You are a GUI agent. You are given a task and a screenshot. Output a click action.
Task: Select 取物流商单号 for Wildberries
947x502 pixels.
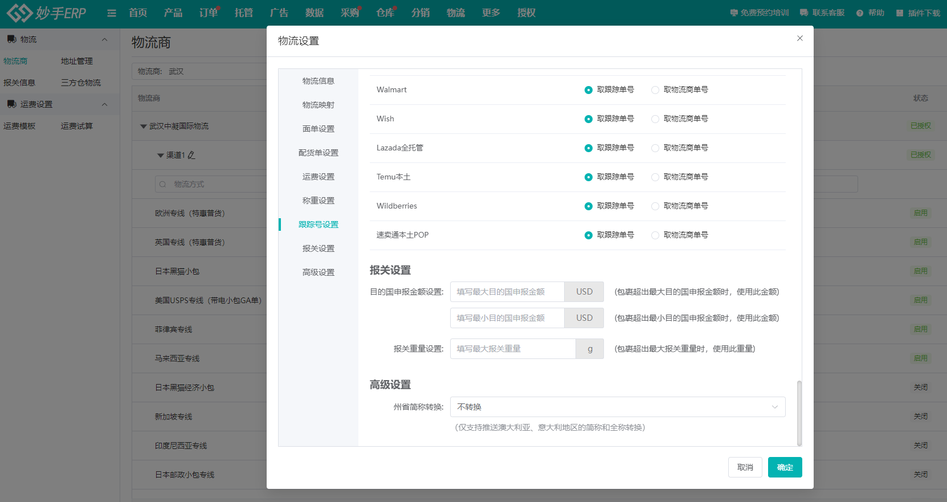click(680, 206)
